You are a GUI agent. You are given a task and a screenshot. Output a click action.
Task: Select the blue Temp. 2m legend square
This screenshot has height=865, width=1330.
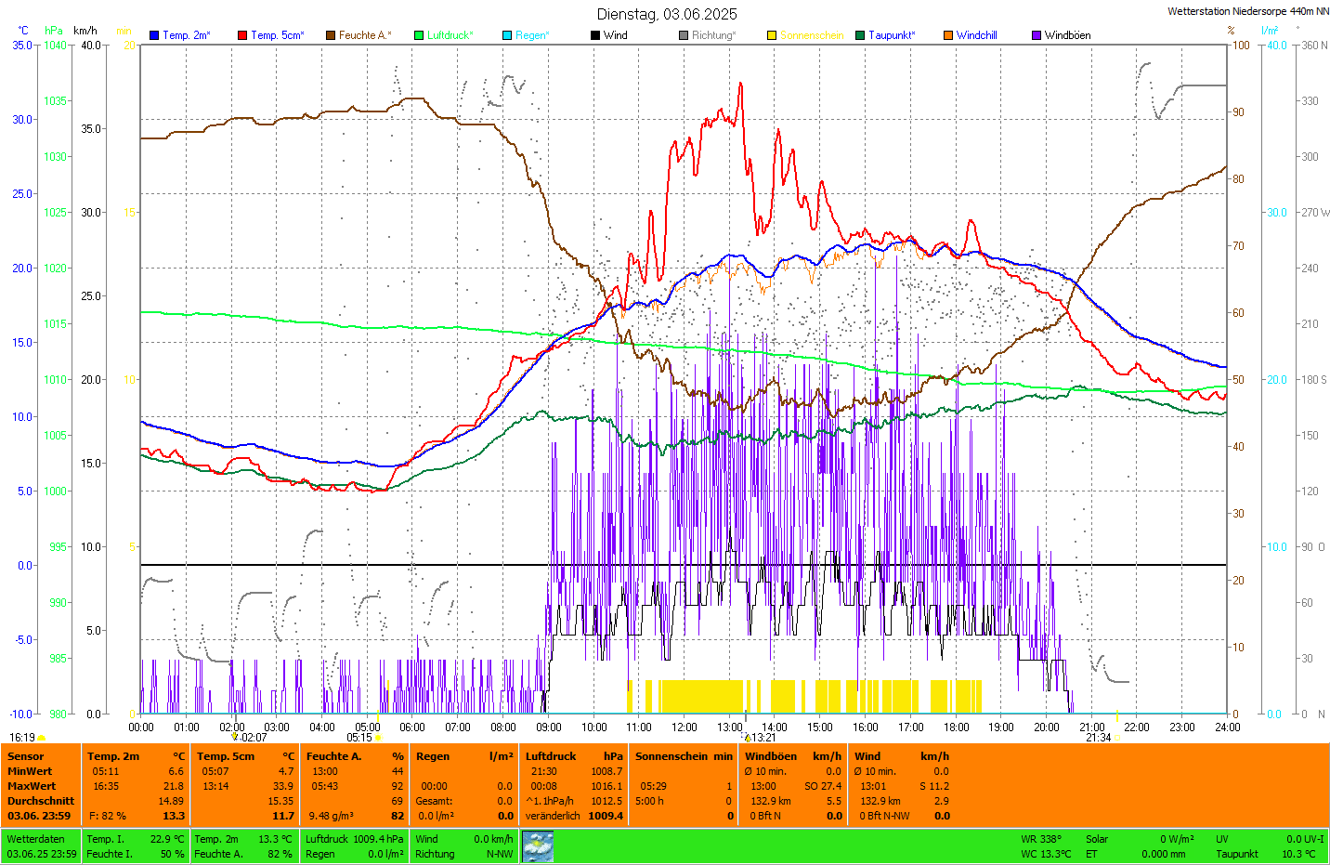(x=154, y=35)
